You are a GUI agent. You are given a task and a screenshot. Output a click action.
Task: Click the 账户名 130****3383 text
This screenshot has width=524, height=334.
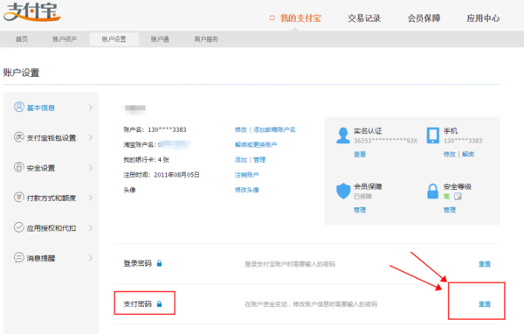pyautogui.click(x=155, y=129)
